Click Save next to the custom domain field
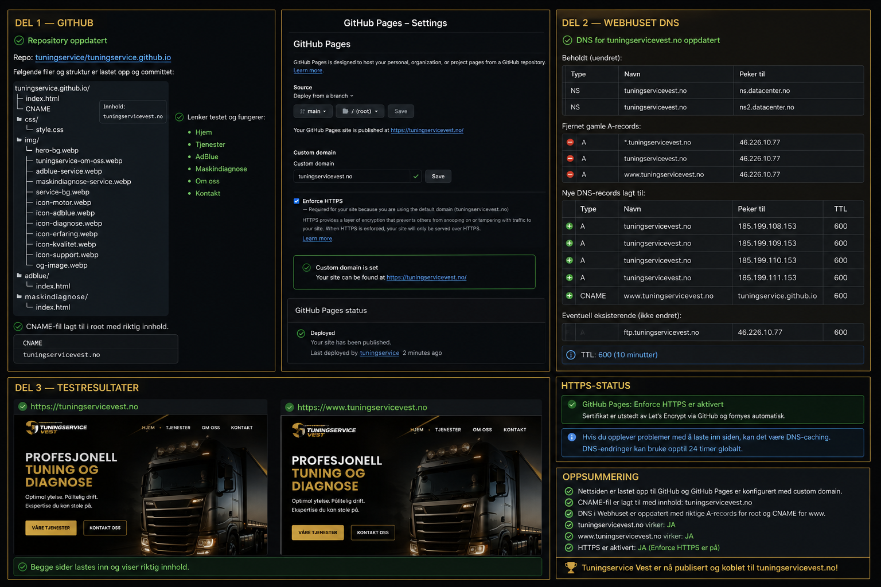This screenshot has height=587, width=881. 438,177
